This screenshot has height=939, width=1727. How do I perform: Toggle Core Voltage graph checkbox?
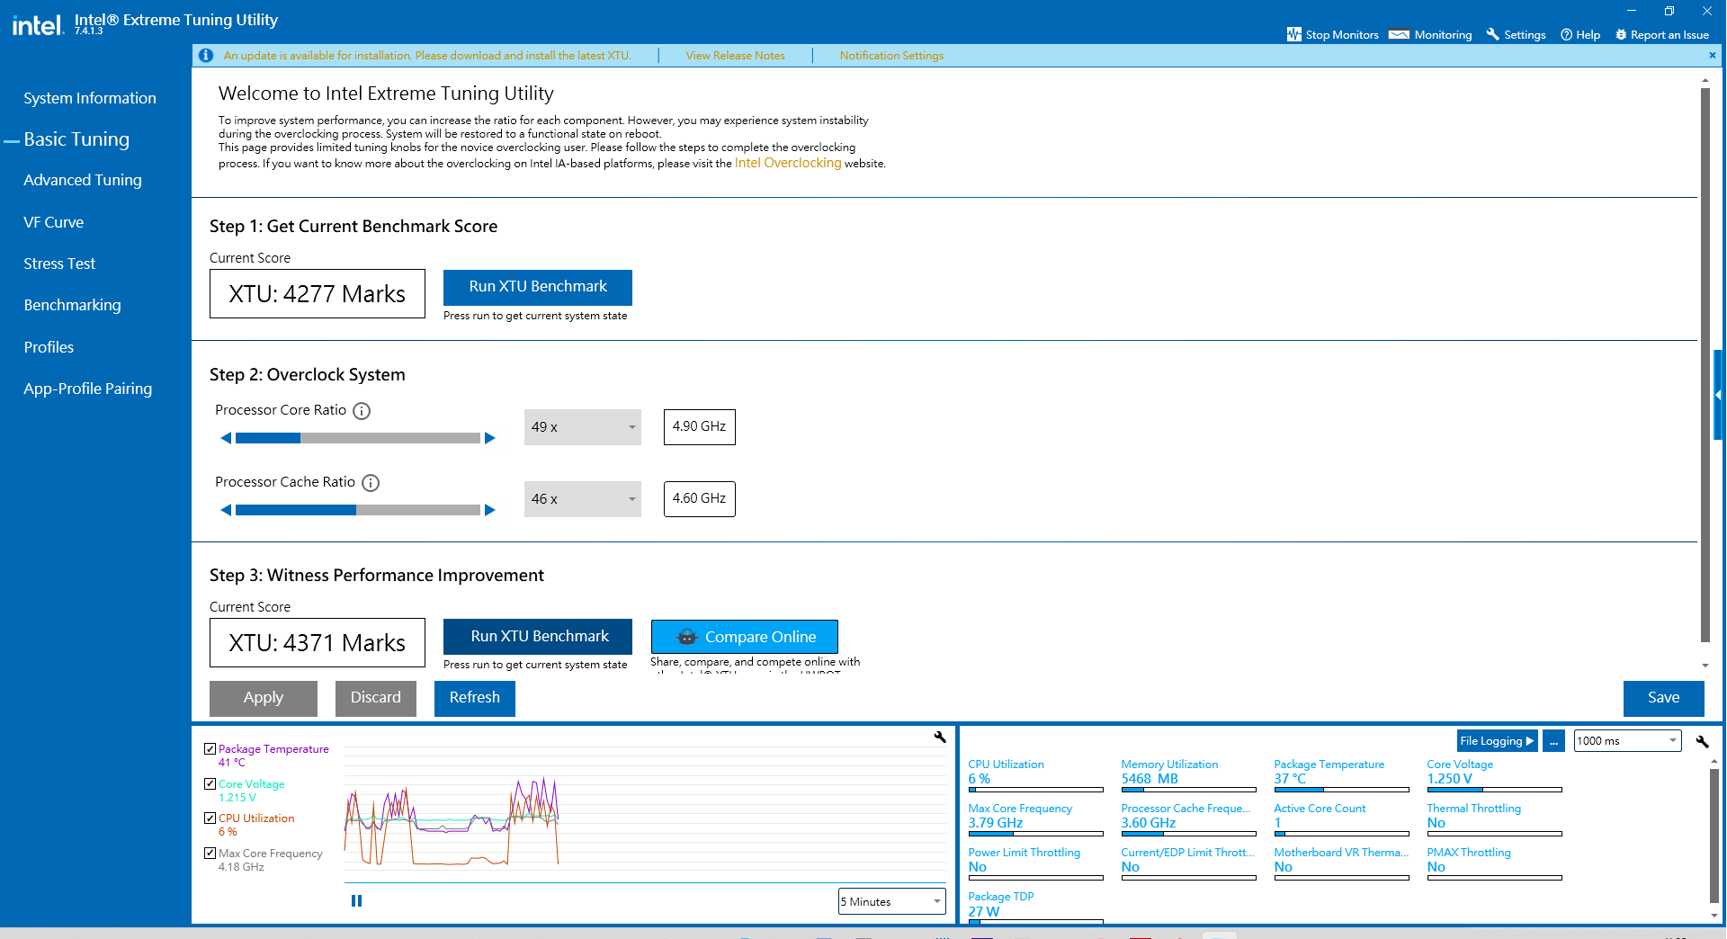[x=210, y=783]
